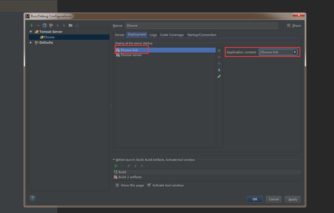Move deployment artifact up arrow

click(x=219, y=64)
